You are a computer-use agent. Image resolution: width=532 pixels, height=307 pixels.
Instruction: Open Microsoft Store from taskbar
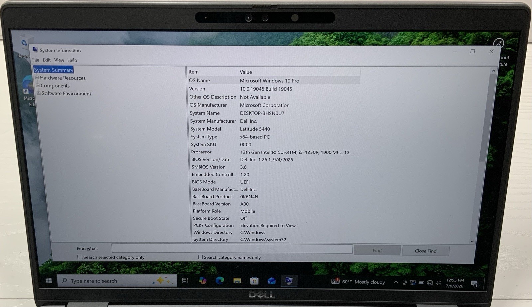click(x=254, y=281)
